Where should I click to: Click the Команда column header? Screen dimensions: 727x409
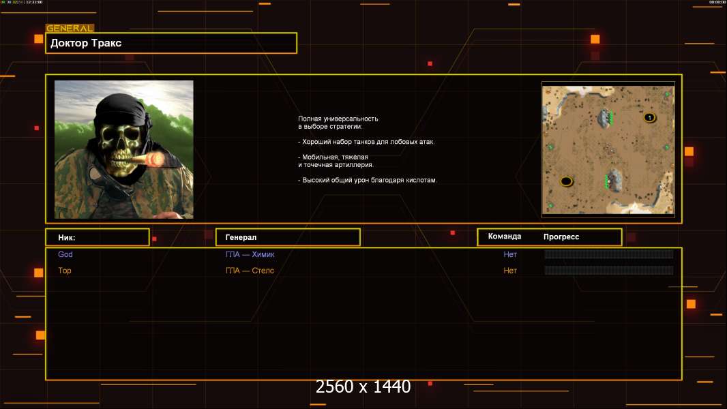pos(505,237)
